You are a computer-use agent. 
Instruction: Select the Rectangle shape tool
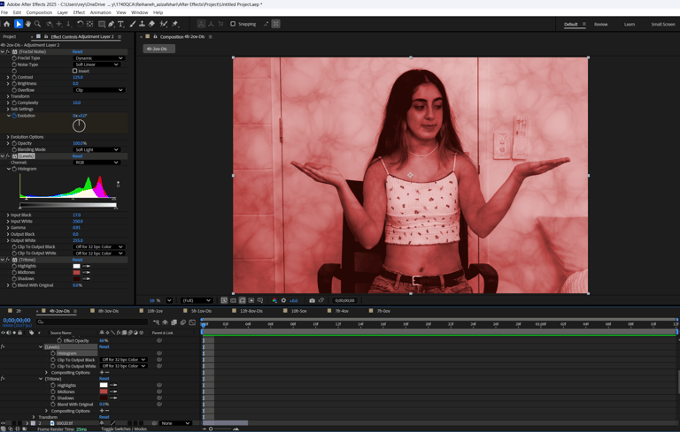click(x=102, y=24)
